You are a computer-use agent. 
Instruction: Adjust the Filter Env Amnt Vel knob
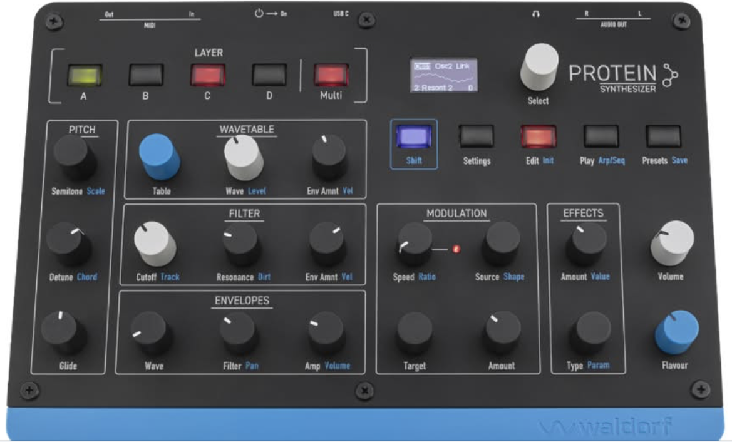[327, 244]
